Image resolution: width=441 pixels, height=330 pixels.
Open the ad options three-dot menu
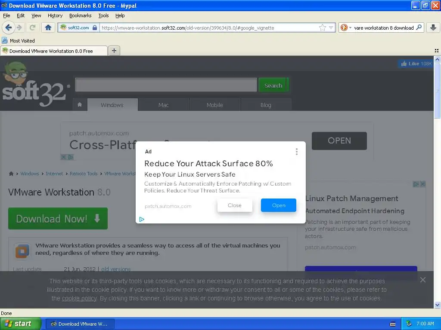click(x=296, y=152)
